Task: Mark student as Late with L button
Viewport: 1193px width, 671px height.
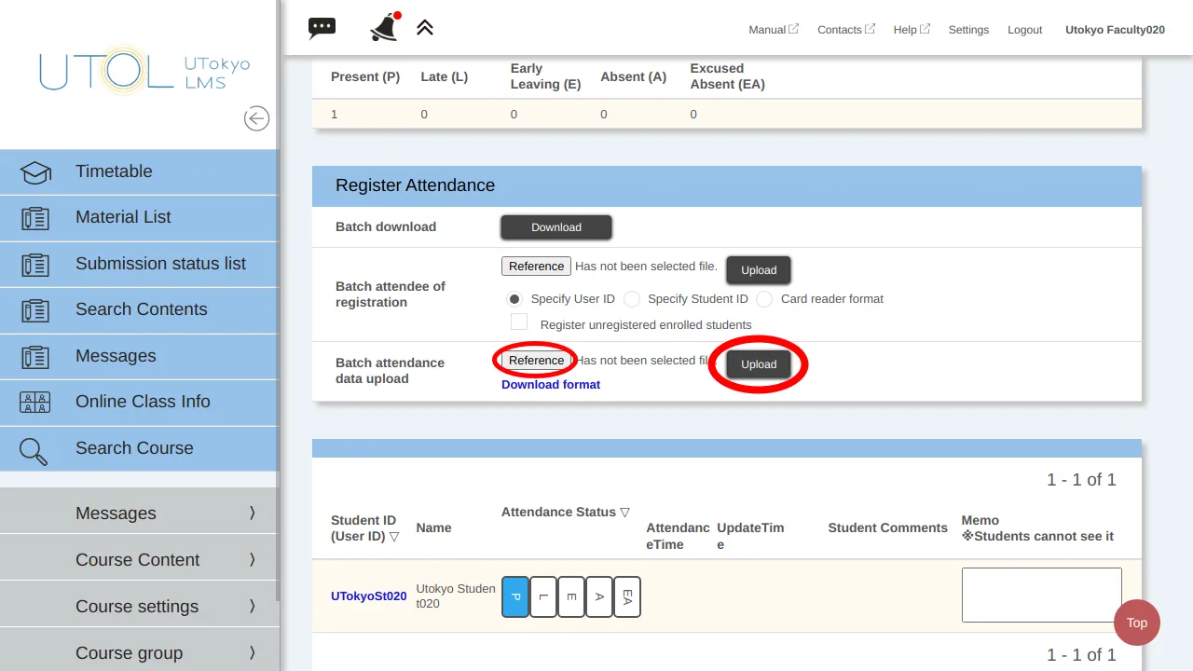Action: pos(543,596)
